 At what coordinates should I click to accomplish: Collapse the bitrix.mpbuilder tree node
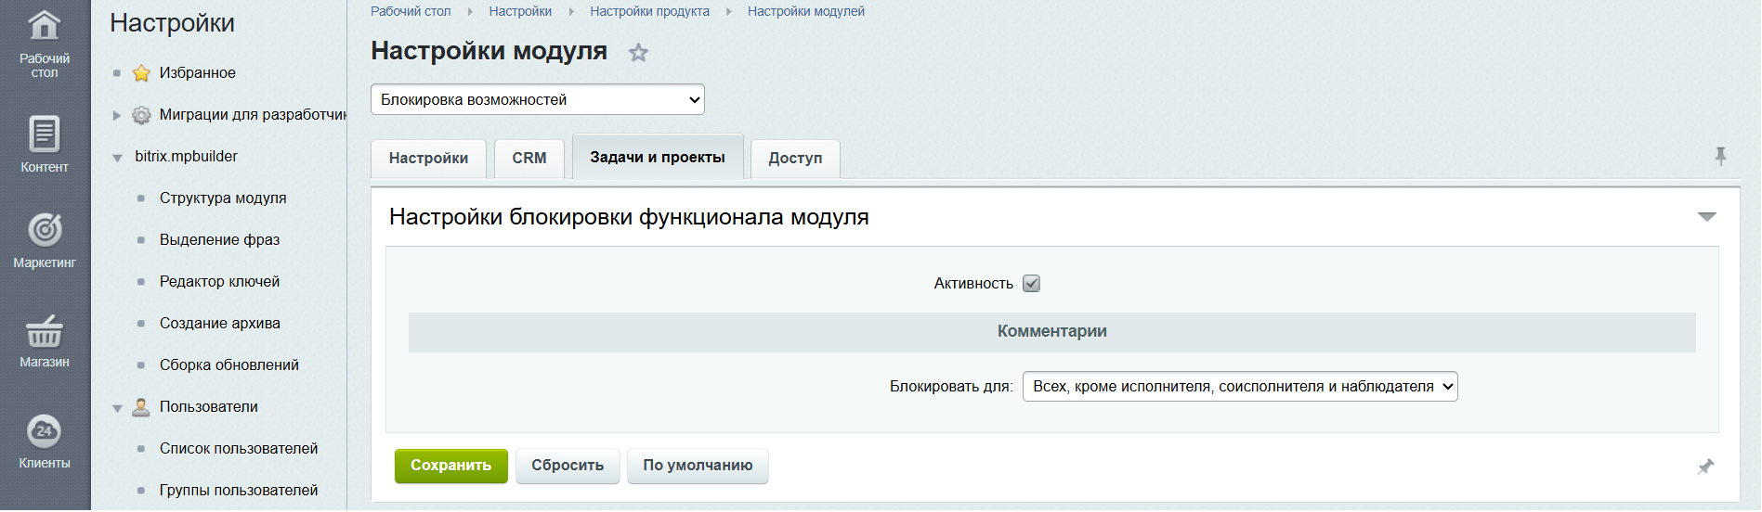point(117,158)
